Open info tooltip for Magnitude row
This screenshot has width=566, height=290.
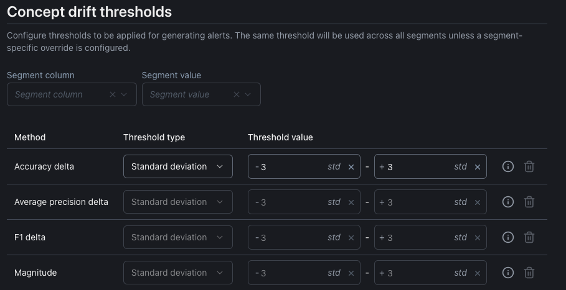[508, 273]
